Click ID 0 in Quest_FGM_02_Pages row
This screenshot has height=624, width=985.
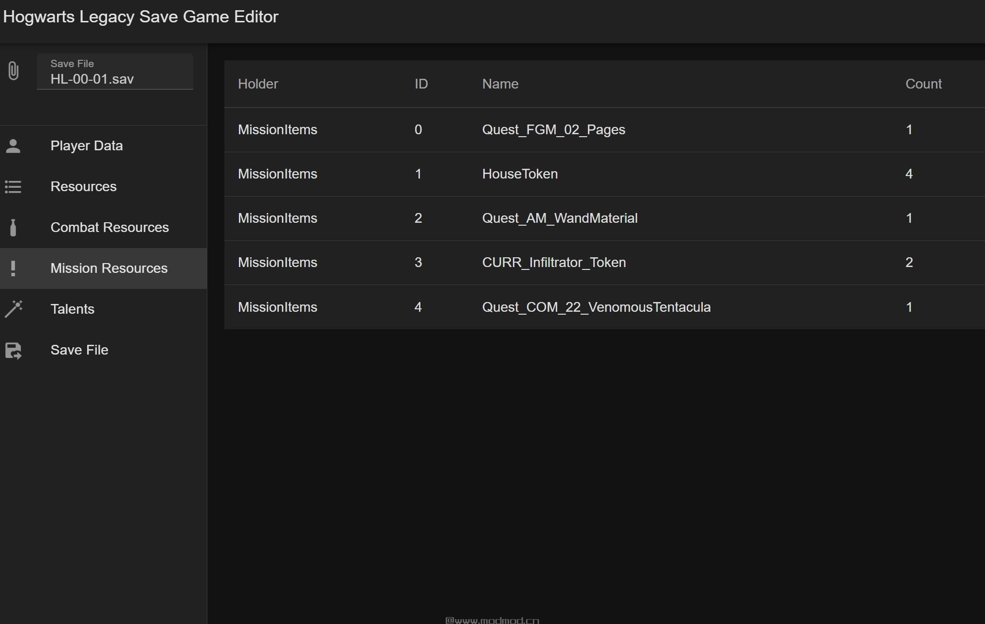click(419, 130)
